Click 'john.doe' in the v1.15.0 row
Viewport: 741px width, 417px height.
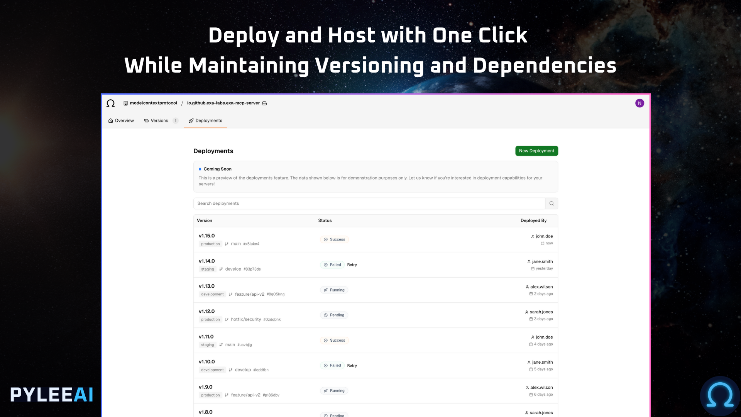pos(544,236)
